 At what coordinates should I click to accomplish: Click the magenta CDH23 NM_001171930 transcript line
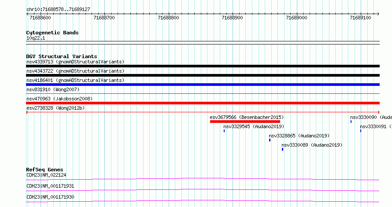point(203,201)
